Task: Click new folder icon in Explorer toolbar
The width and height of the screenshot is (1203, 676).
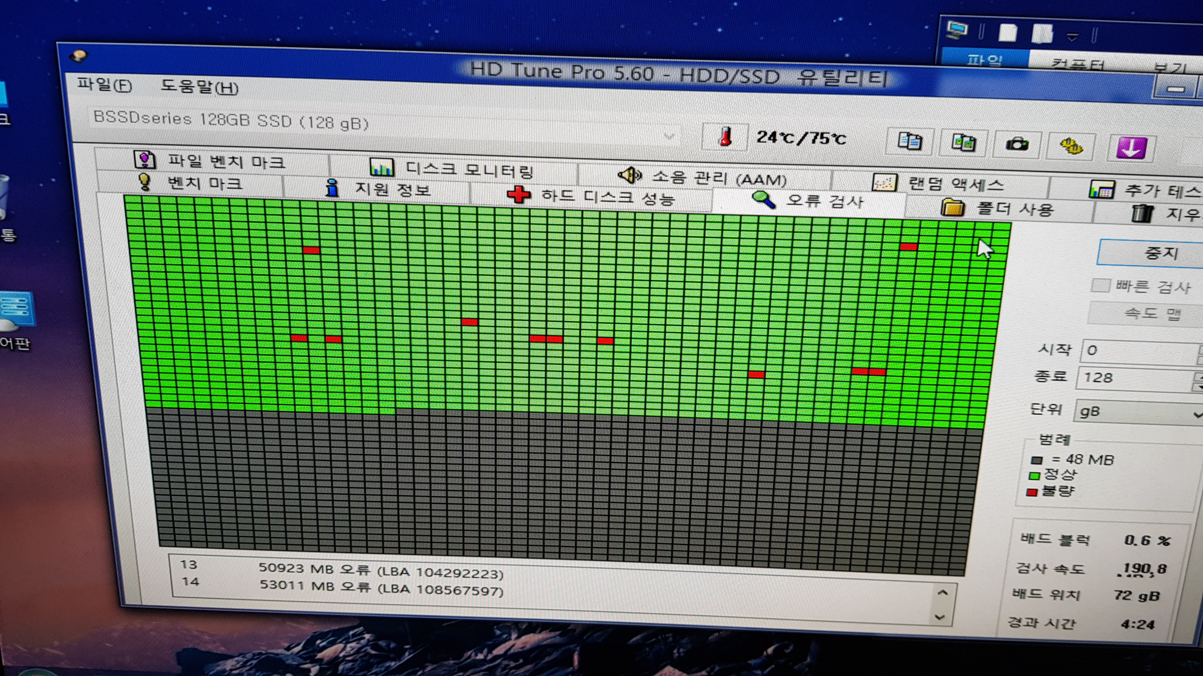Action: tap(1042, 34)
